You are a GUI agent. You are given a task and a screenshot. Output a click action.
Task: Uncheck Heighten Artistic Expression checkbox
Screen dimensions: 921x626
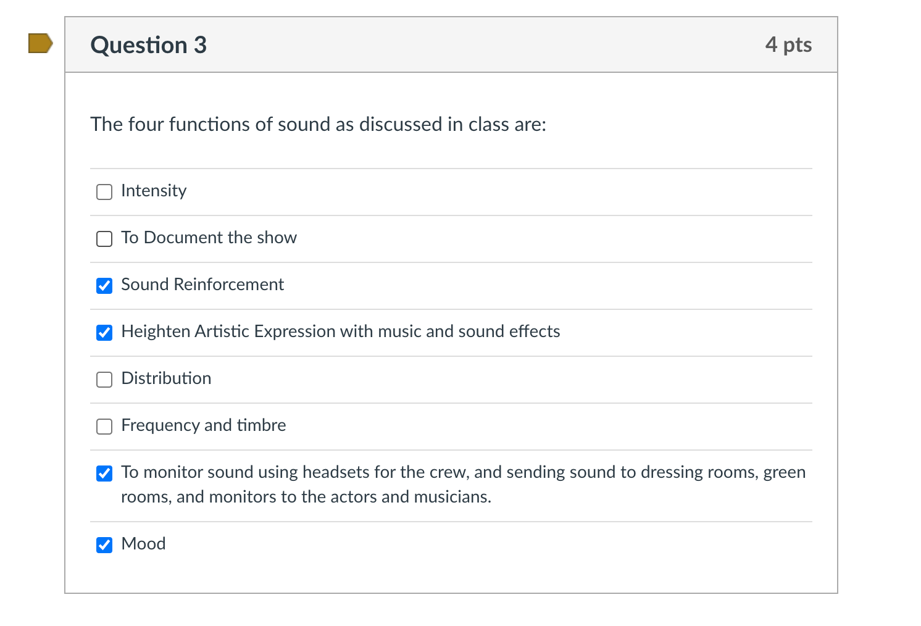[104, 332]
